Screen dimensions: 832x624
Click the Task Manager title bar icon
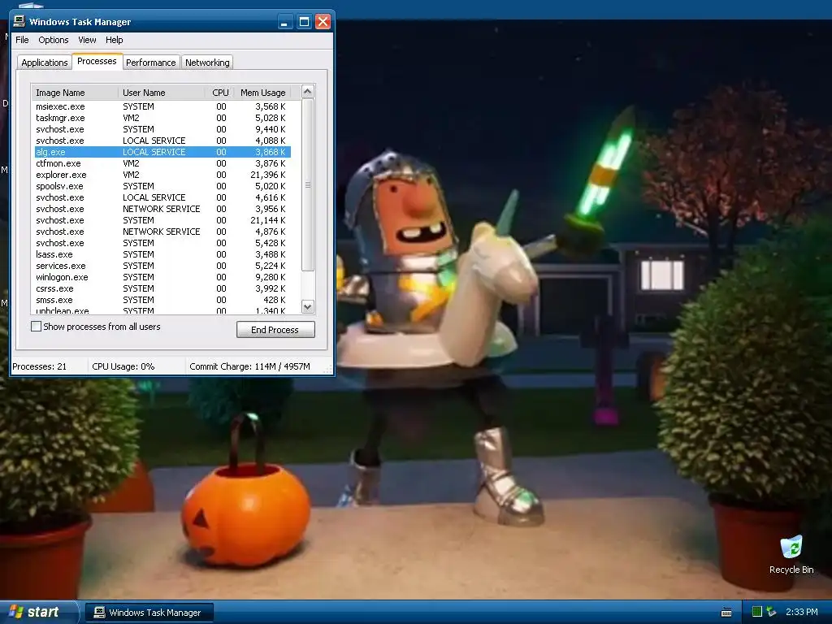(19, 21)
